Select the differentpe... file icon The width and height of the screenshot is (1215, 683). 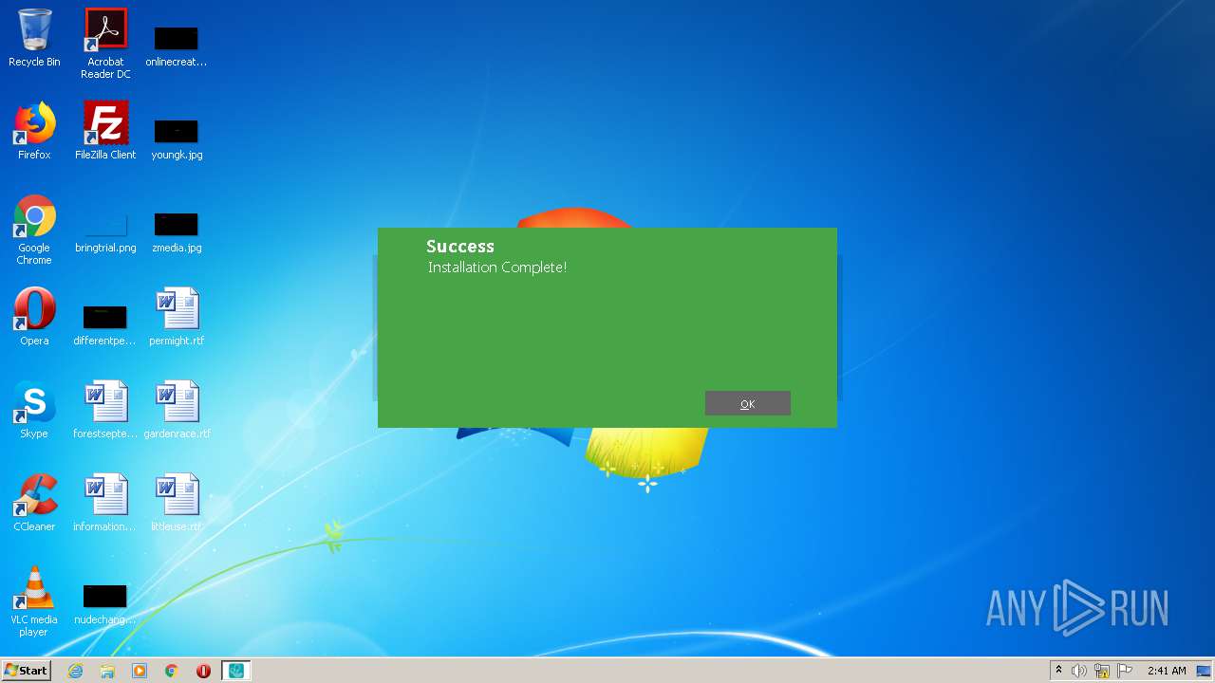click(104, 324)
